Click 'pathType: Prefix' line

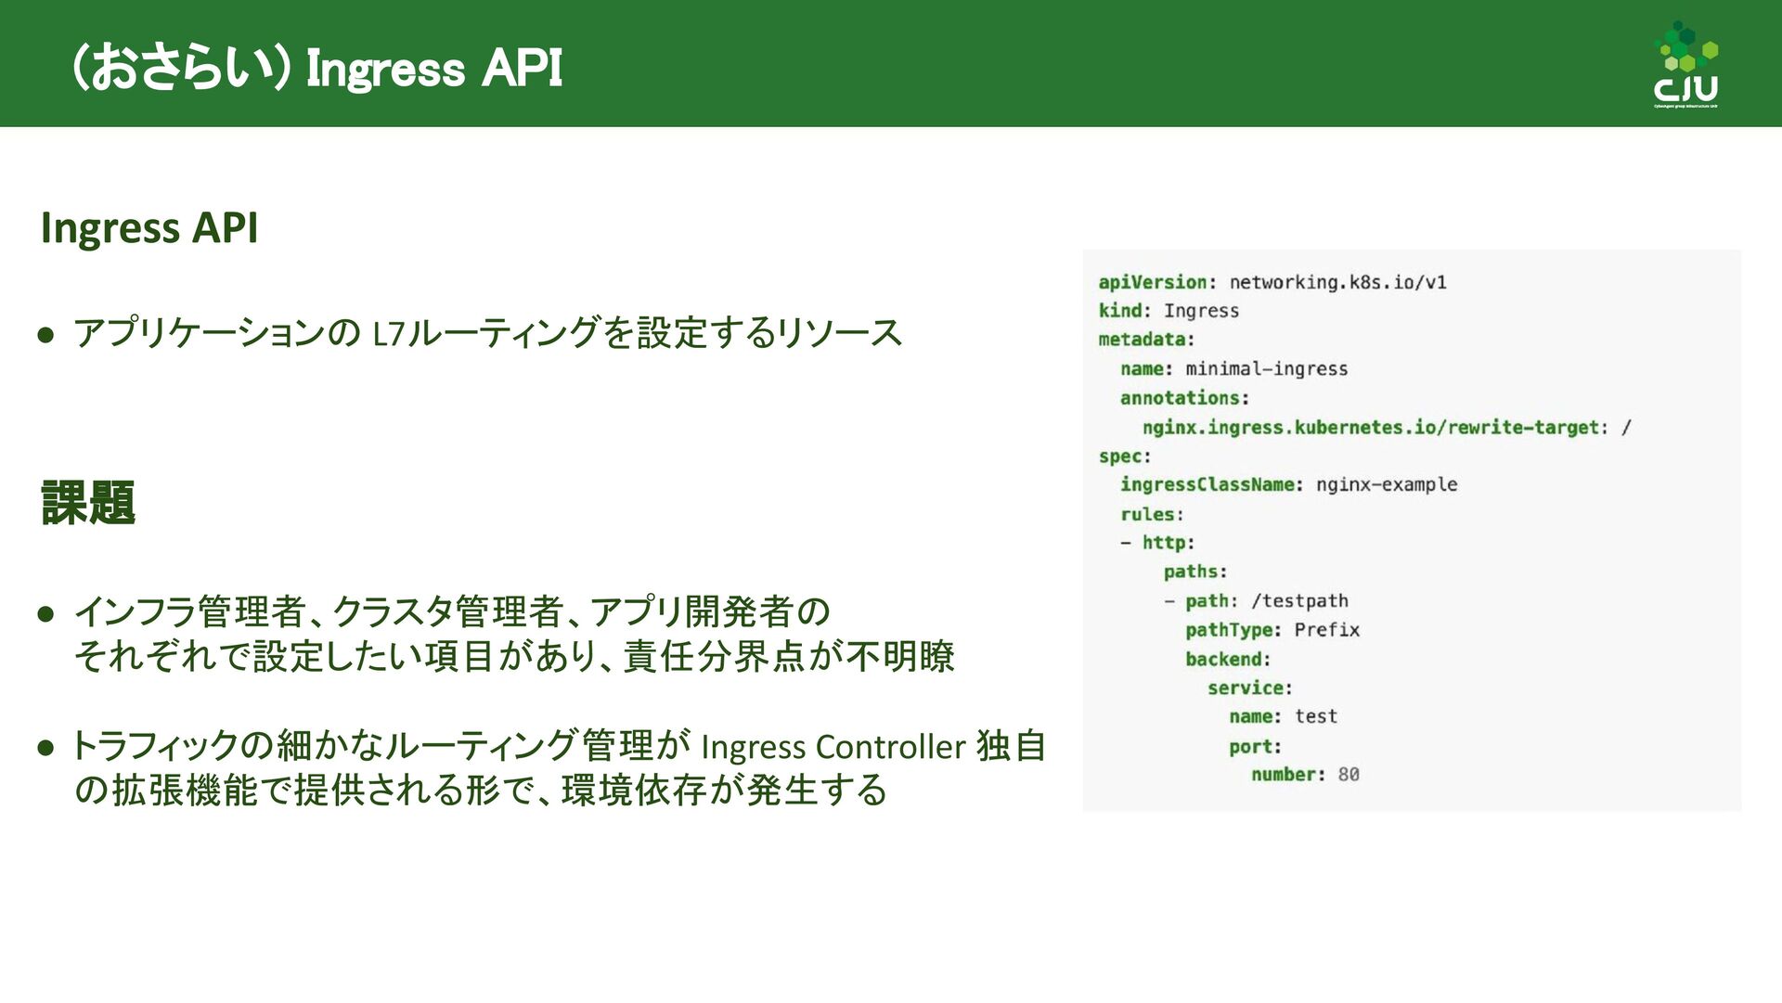tap(1272, 630)
